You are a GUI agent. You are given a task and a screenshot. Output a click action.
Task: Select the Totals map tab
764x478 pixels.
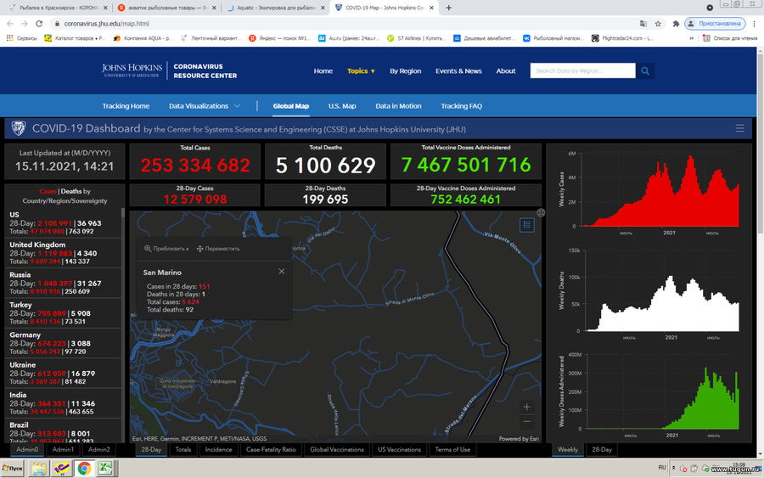click(183, 449)
